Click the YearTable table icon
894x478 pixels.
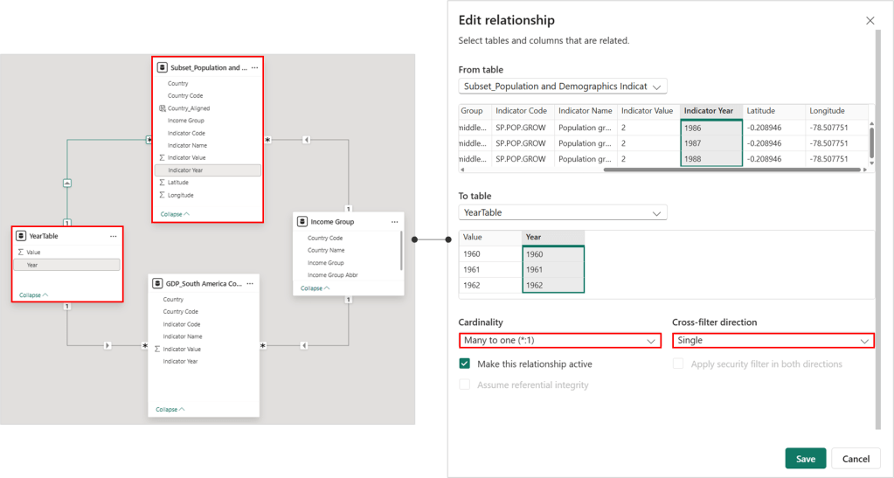click(x=21, y=236)
